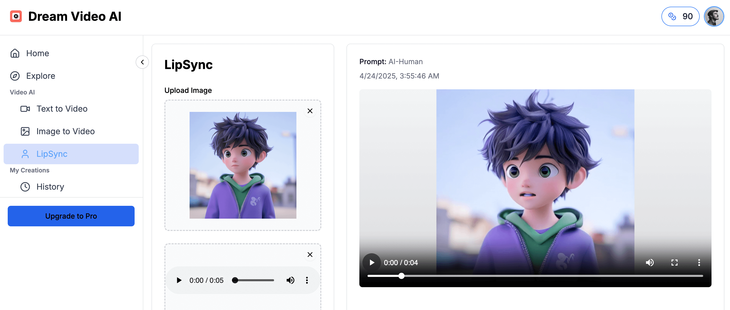Mute the uploaded audio player

click(x=290, y=280)
